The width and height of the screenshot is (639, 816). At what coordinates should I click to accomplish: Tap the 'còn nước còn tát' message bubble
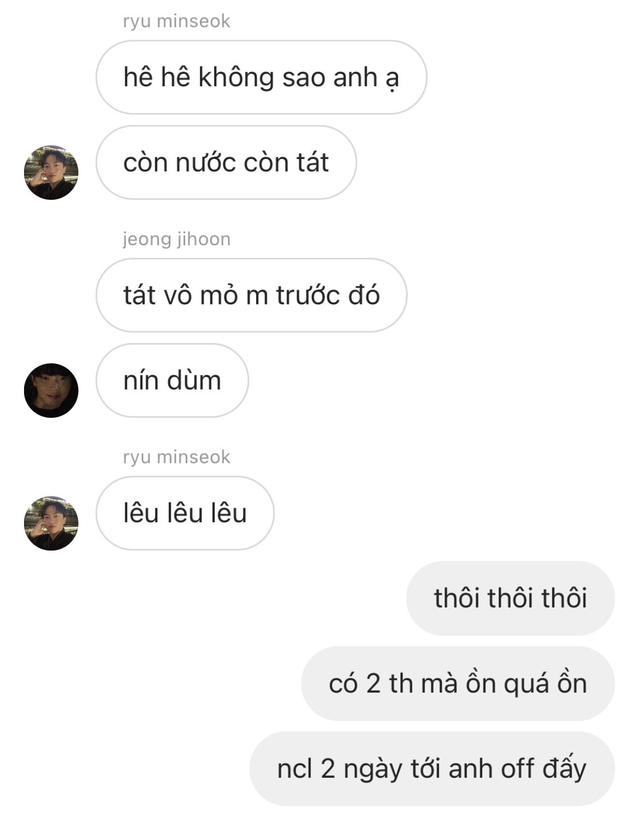[x=226, y=162]
